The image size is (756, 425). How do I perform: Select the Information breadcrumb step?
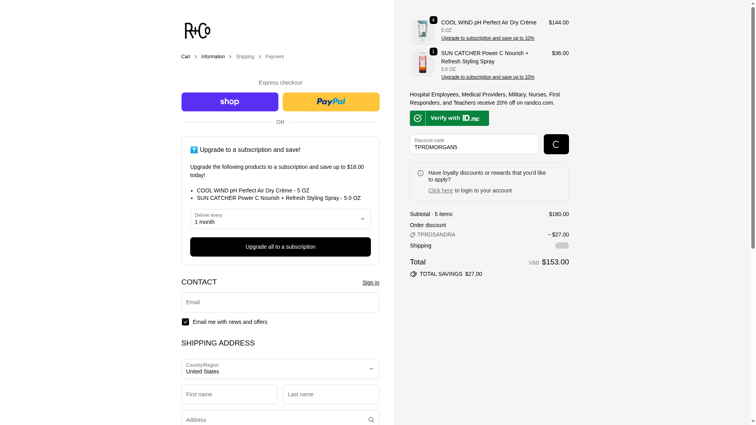(x=213, y=57)
